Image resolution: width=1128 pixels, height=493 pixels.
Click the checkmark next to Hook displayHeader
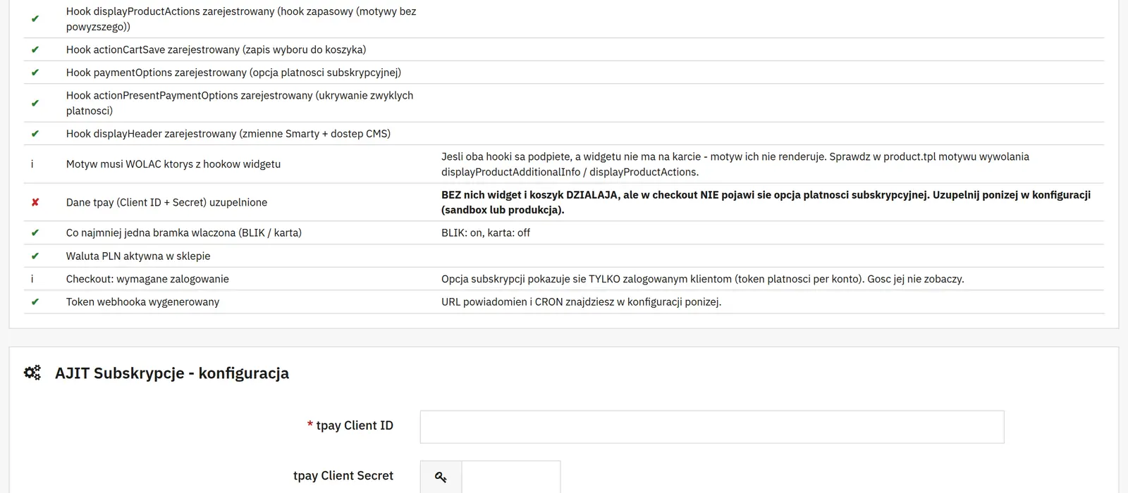click(x=35, y=134)
